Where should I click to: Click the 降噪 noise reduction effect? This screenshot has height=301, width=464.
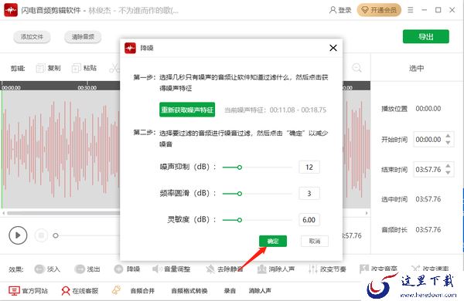click(127, 269)
